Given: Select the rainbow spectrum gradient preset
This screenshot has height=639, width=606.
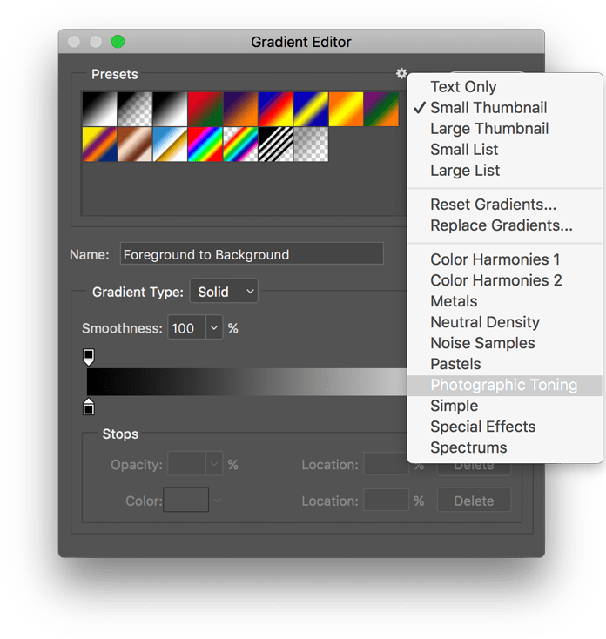Looking at the screenshot, I should pos(205,145).
